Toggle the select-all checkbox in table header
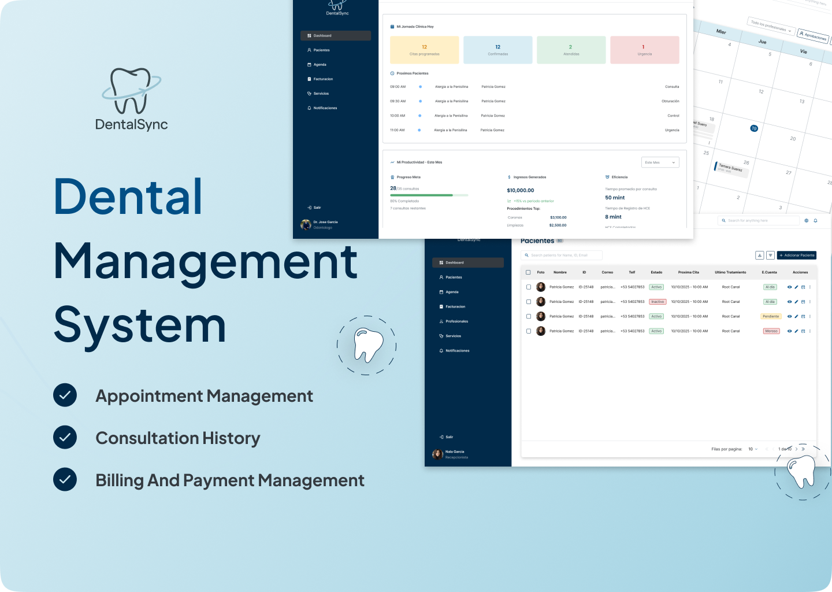Image resolution: width=832 pixels, height=592 pixels. coord(528,272)
